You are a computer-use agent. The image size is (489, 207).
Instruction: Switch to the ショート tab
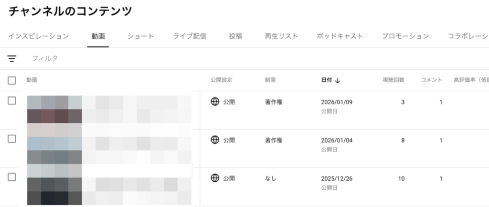140,36
